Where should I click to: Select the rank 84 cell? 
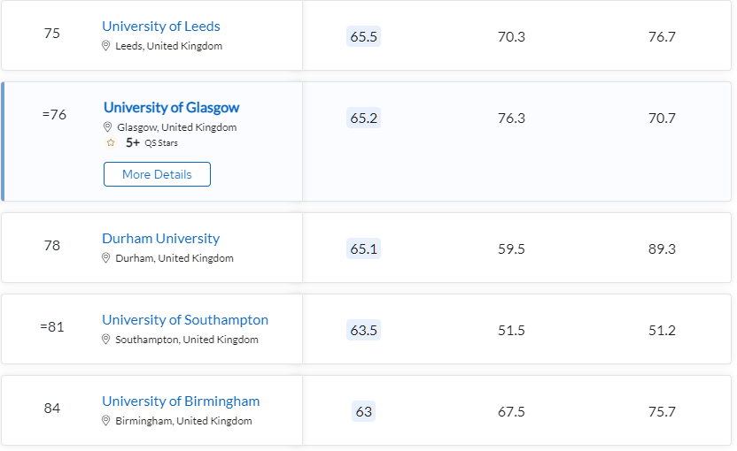(x=52, y=409)
